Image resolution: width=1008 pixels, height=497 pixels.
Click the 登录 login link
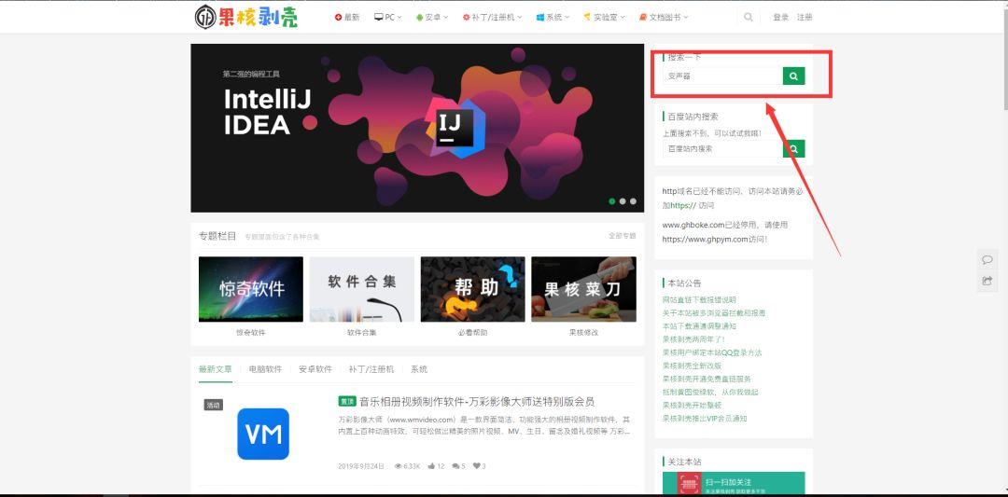tap(780, 17)
